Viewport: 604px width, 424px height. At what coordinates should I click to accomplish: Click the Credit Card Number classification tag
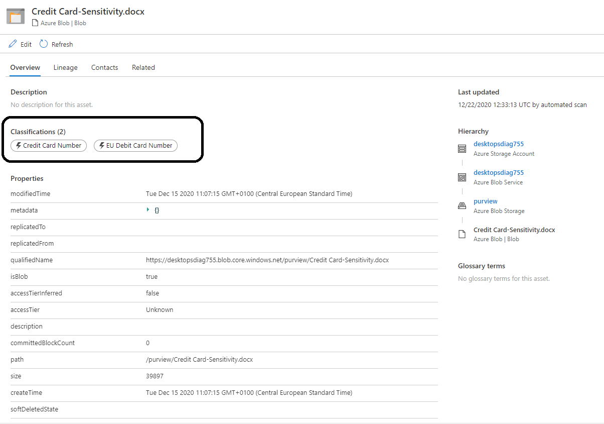point(49,146)
